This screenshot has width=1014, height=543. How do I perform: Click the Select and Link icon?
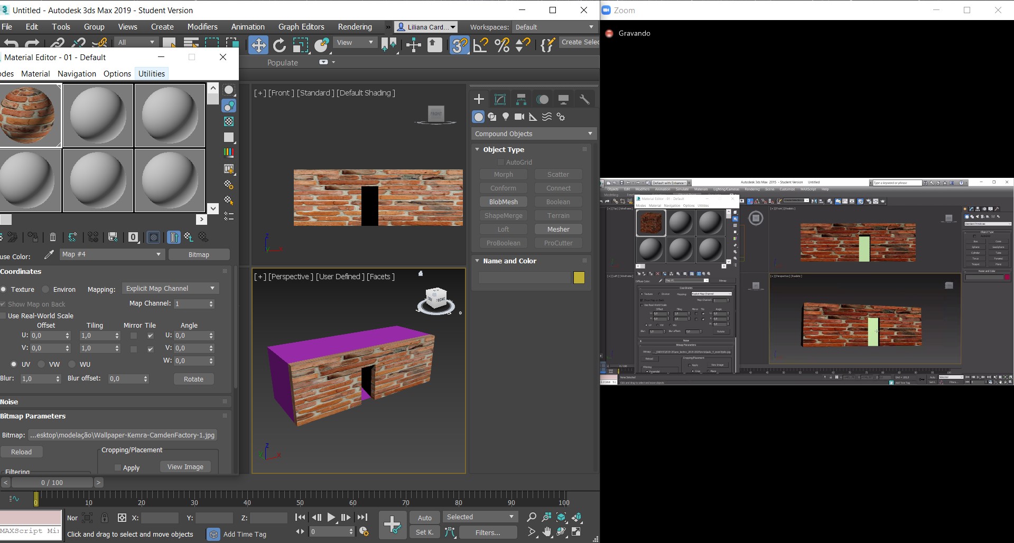coord(57,43)
